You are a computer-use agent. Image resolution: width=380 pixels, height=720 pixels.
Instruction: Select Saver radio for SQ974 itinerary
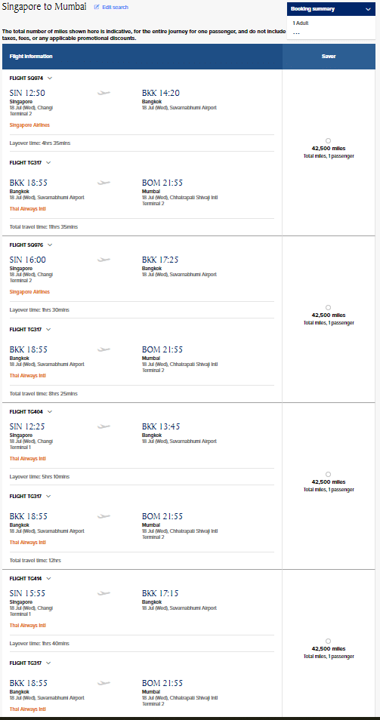click(x=328, y=141)
